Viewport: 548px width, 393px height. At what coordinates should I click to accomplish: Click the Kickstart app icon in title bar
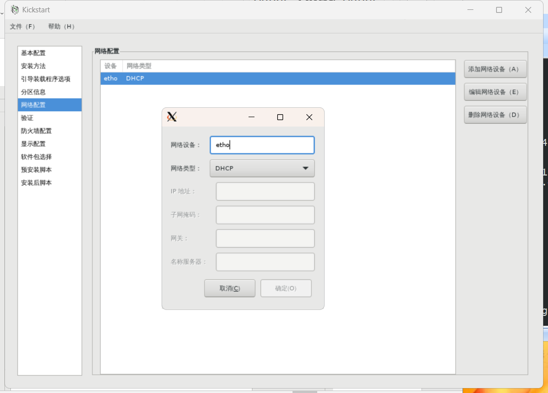click(x=15, y=9)
